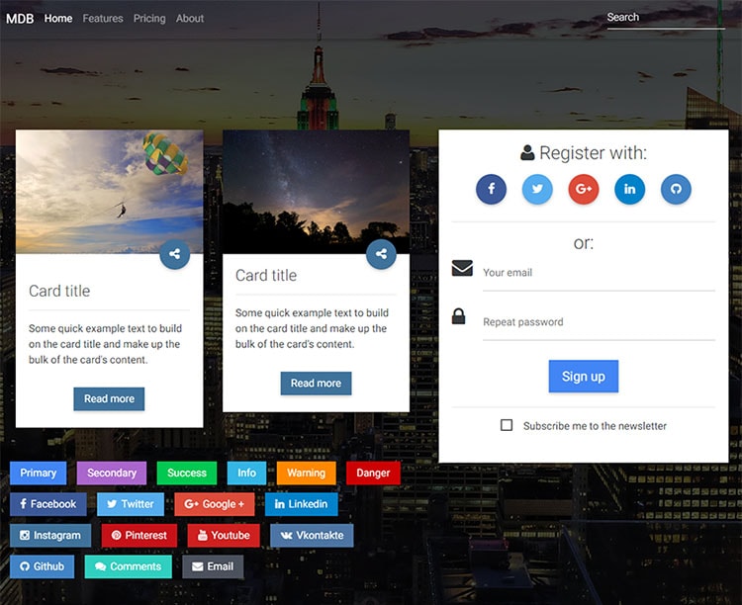742x605 pixels.
Task: Click the MDB brand logo link
Action: tap(20, 18)
